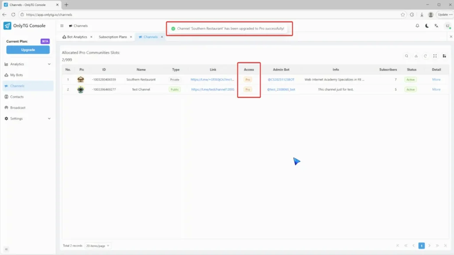Toggle dark mode with the moon icon
Screen dimensions: 454x255
pyautogui.click(x=427, y=26)
